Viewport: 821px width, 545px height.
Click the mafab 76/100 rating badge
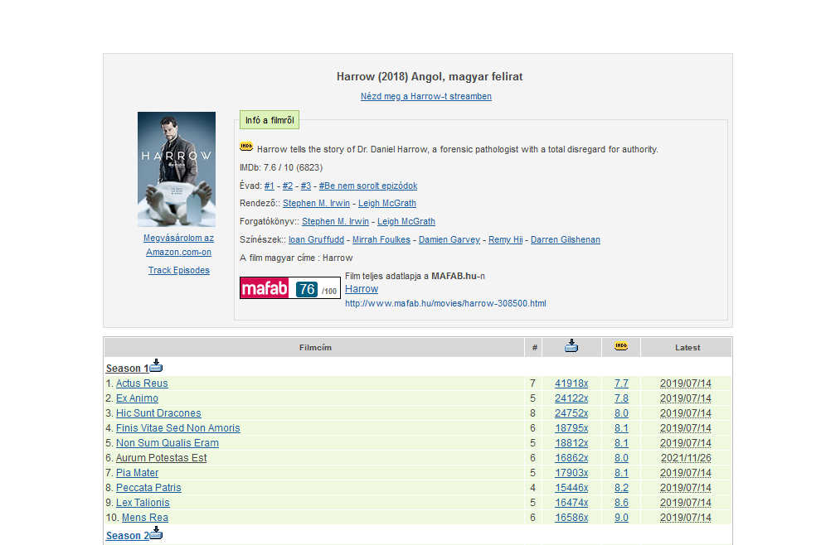[x=290, y=287]
